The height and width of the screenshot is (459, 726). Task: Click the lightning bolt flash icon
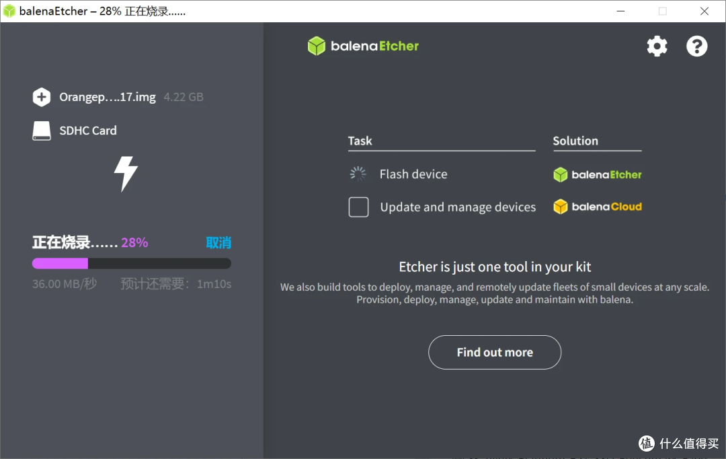coord(126,174)
